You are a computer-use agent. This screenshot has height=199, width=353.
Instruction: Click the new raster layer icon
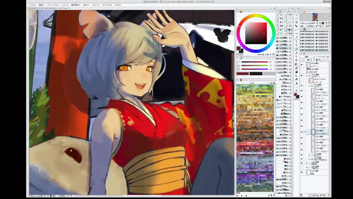pyautogui.click(x=310, y=195)
